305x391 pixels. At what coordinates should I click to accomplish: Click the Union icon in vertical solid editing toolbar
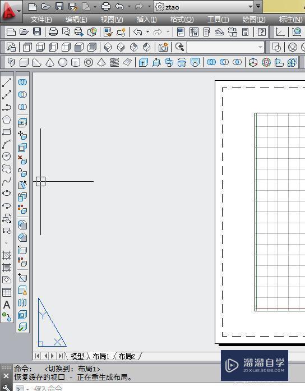point(22,82)
